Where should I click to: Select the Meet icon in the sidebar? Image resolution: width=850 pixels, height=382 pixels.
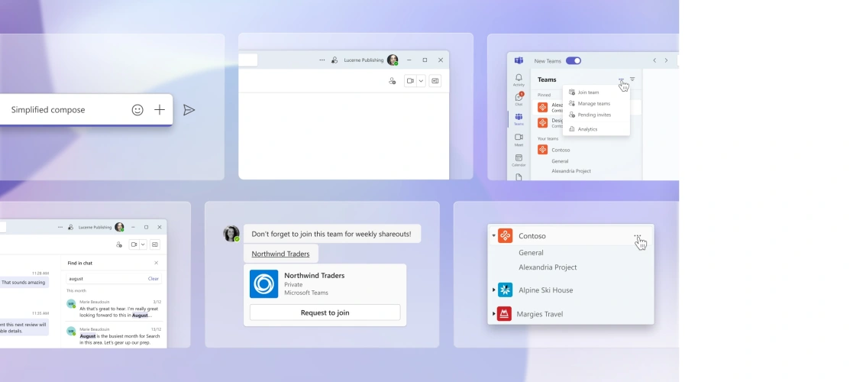click(519, 139)
